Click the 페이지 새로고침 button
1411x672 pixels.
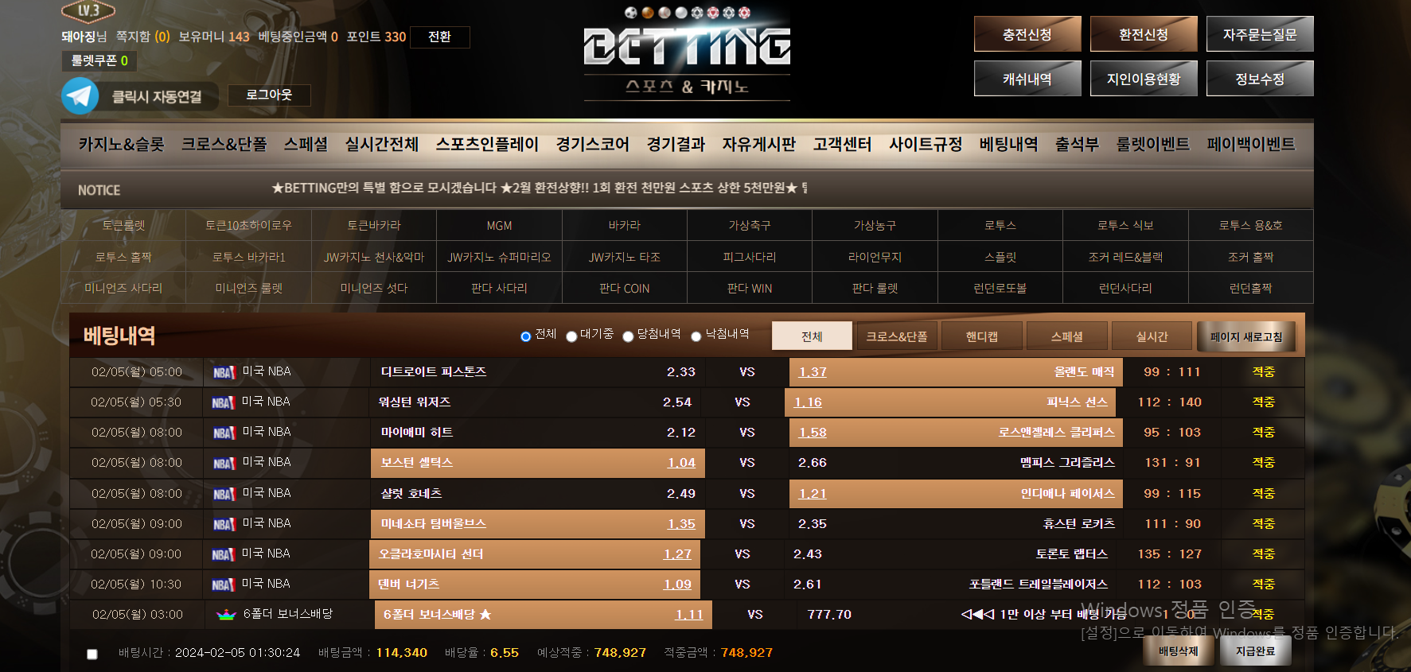pos(1245,336)
